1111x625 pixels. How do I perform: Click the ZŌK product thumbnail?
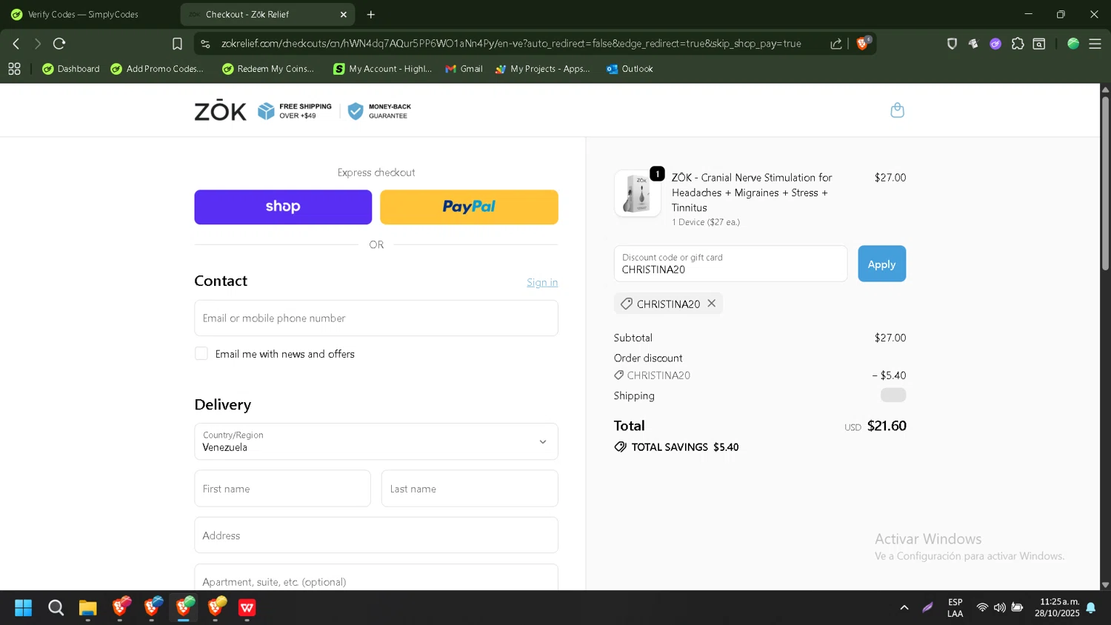(x=638, y=193)
